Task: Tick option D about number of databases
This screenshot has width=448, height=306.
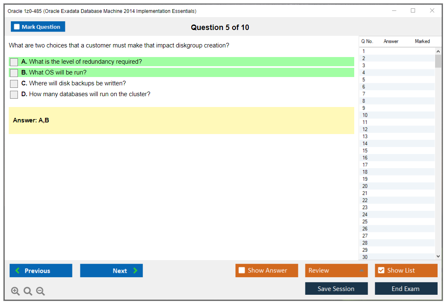Action: click(x=14, y=95)
